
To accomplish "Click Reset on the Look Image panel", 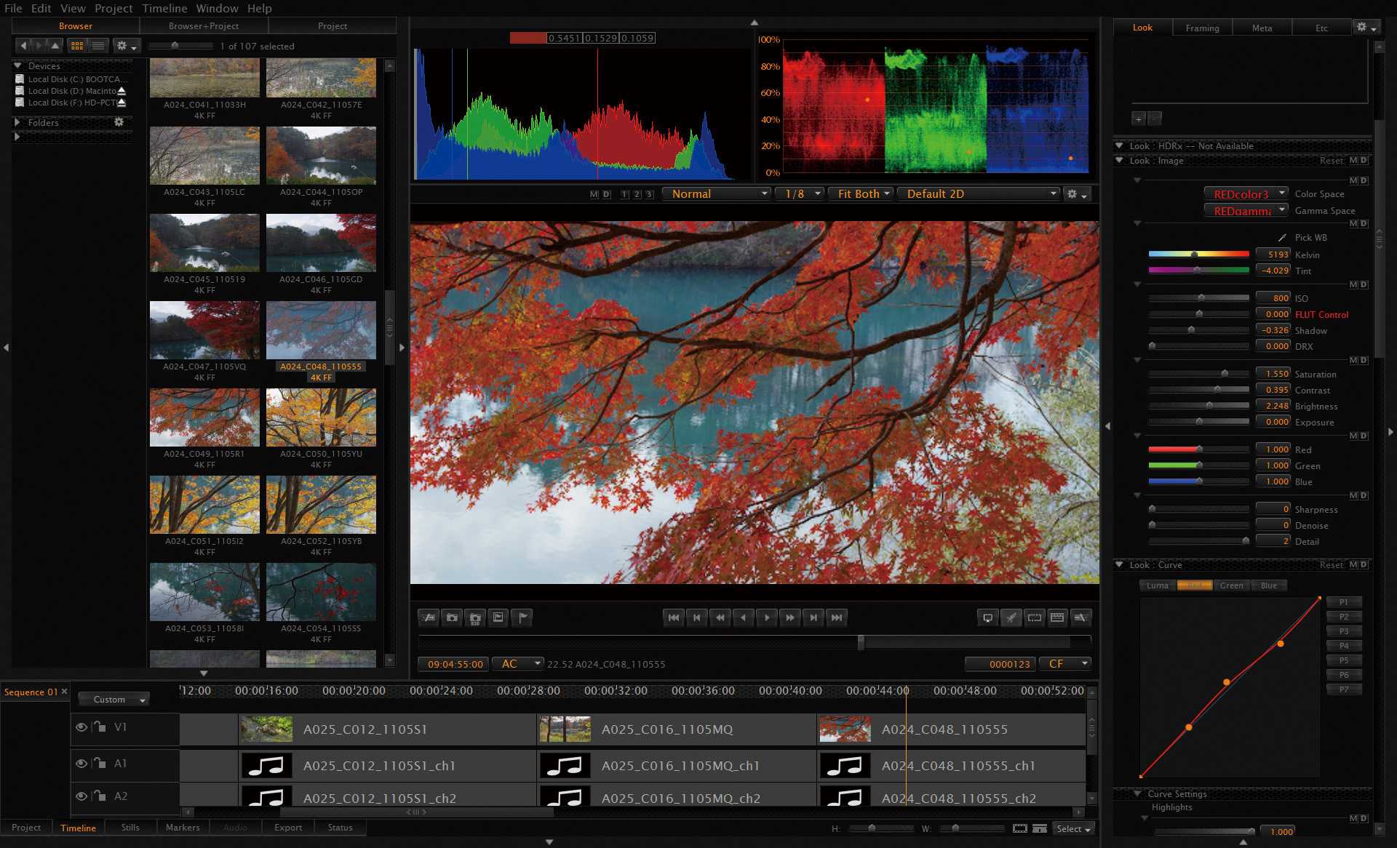I will (x=1331, y=160).
